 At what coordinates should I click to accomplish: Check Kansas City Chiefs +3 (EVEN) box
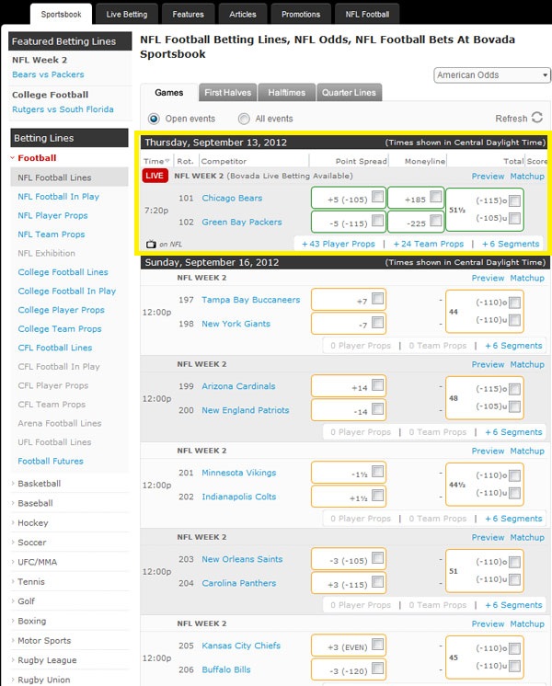point(377,645)
